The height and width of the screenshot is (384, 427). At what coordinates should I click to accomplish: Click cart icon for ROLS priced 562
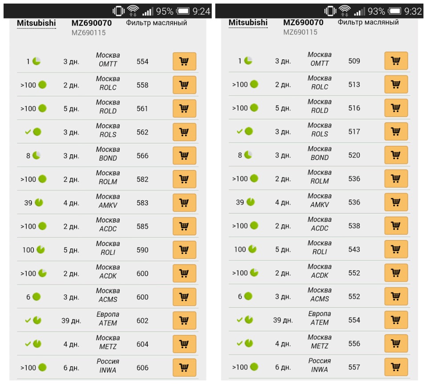[x=184, y=132]
